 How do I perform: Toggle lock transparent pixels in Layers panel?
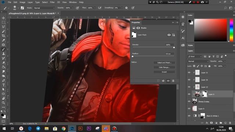point(194,66)
